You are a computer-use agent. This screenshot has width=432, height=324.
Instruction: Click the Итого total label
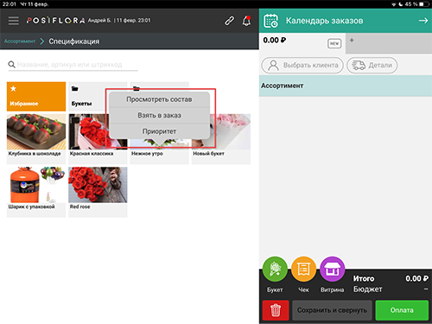pos(364,279)
